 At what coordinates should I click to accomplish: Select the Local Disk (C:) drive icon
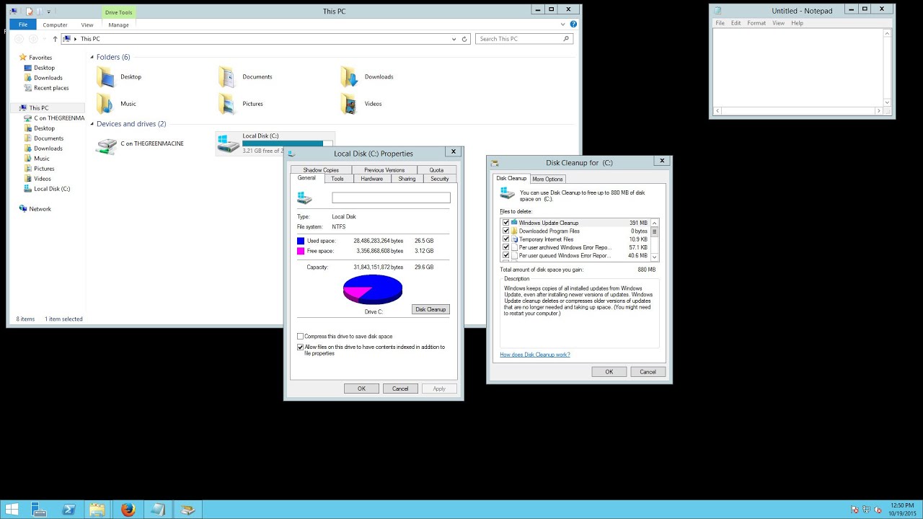point(229,143)
